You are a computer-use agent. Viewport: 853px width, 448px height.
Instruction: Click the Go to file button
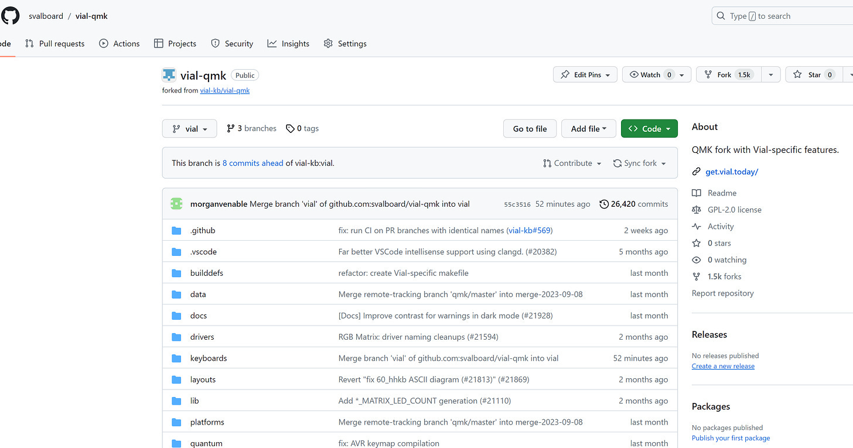pyautogui.click(x=530, y=129)
